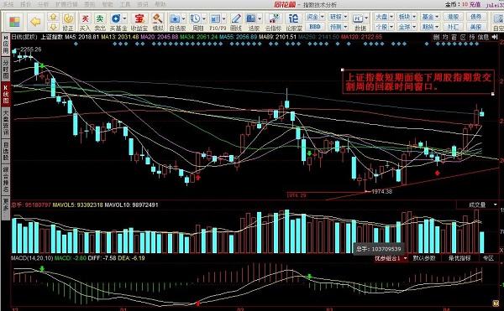The width and height of the screenshot is (504, 311).
Task: Click the 周期 period clock icon
Action: click(197, 22)
